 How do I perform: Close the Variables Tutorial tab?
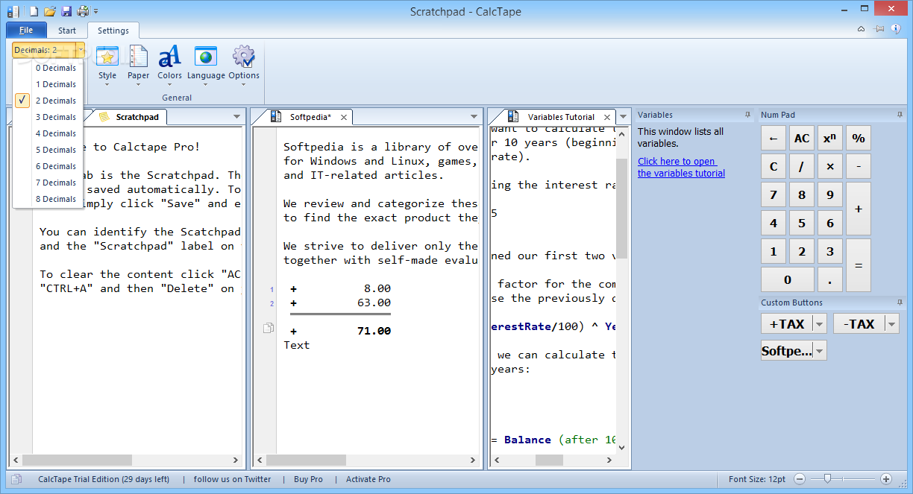pos(607,117)
